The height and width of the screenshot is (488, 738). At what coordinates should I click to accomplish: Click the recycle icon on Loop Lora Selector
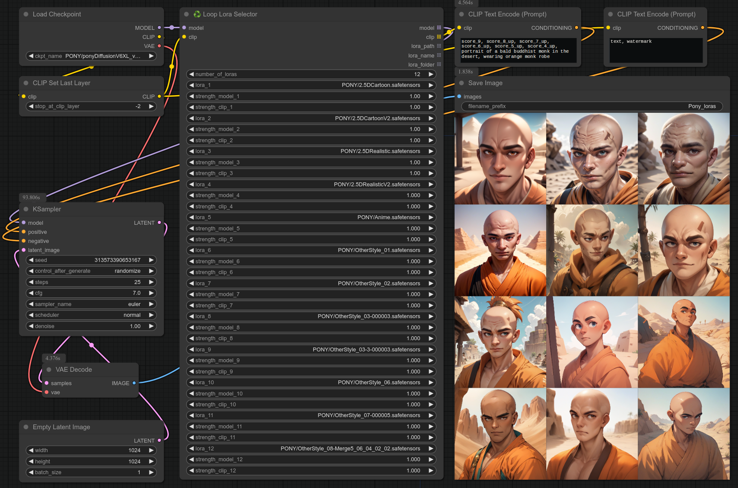pyautogui.click(x=197, y=14)
